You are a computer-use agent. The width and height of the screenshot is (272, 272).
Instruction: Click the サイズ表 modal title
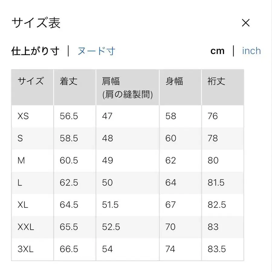pos(36,23)
